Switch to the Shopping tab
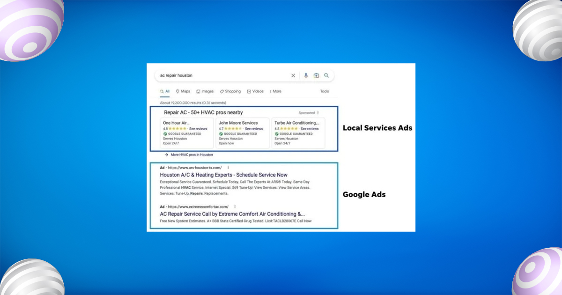This screenshot has height=295, width=562. [x=230, y=91]
